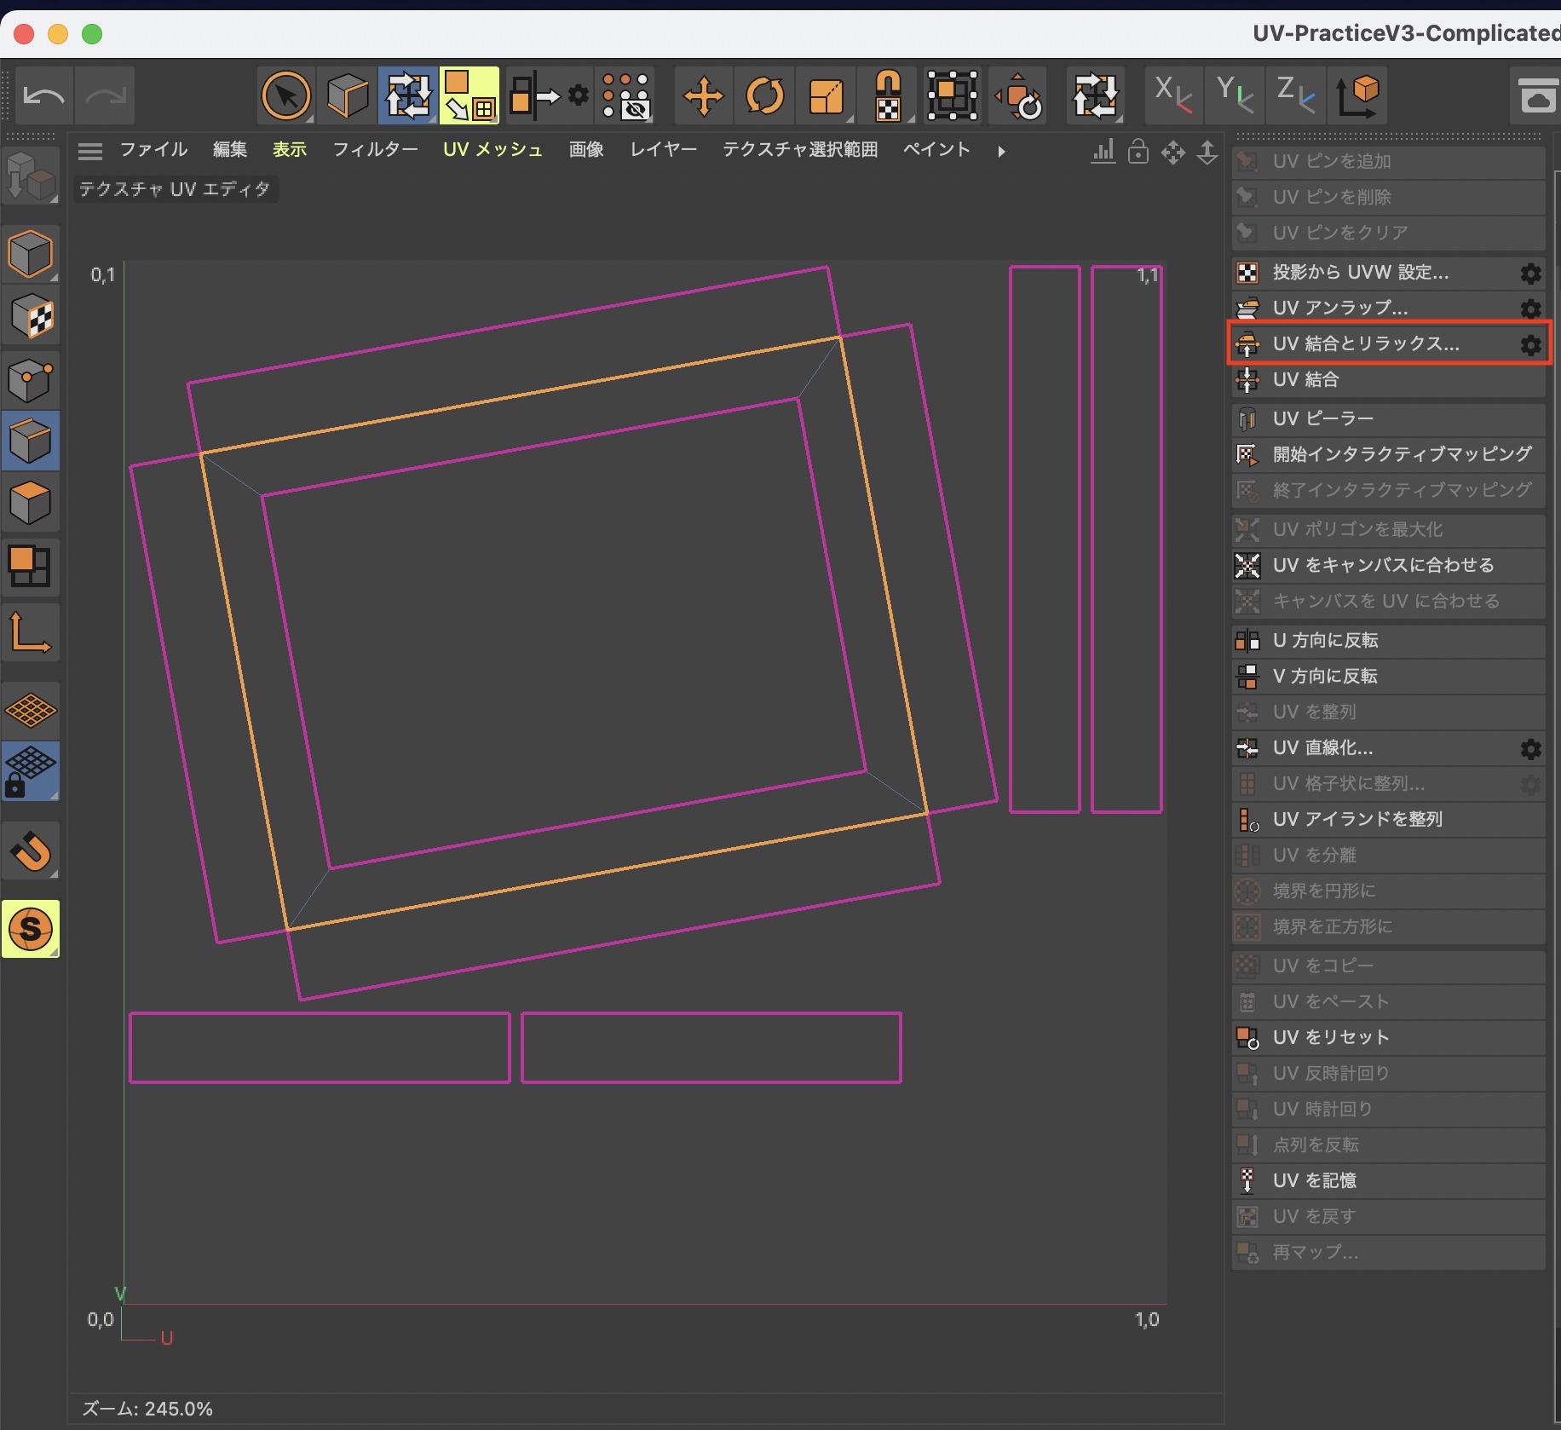Image resolution: width=1561 pixels, height=1430 pixels.
Task: Toggle the Y axis lock
Action: click(1234, 94)
